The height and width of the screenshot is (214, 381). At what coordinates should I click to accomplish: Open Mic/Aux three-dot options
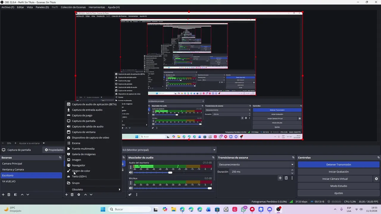(131, 183)
